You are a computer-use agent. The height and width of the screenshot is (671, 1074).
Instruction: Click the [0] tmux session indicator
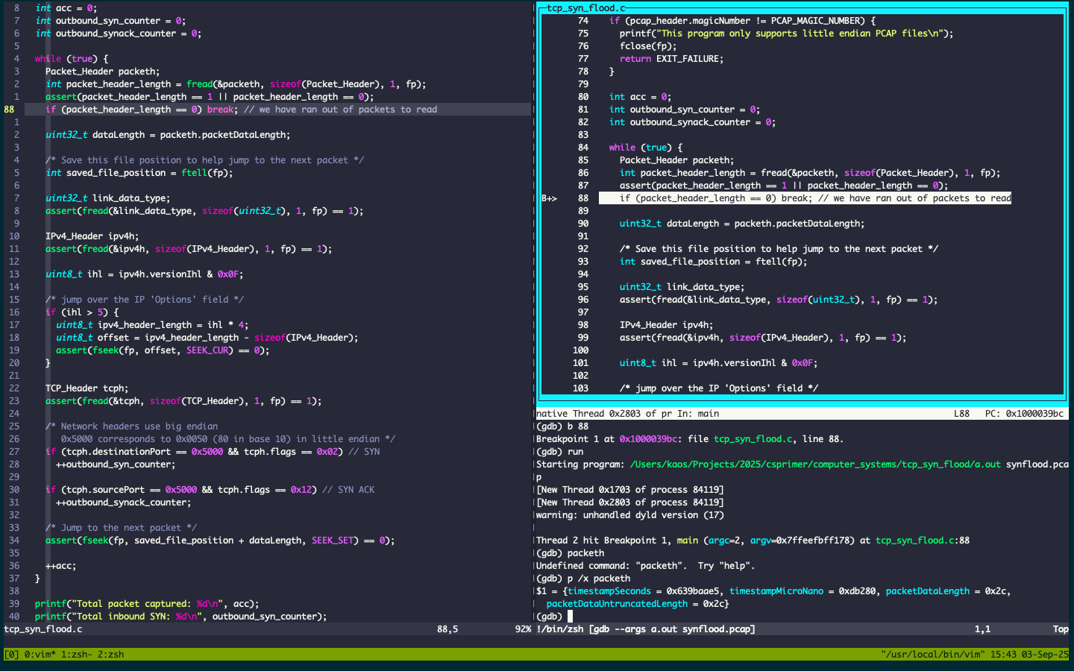click(11, 655)
